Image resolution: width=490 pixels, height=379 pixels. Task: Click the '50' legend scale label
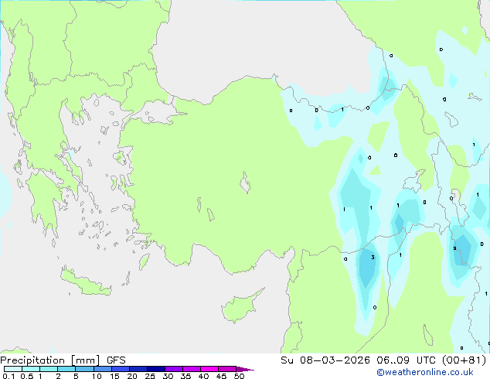239,376
